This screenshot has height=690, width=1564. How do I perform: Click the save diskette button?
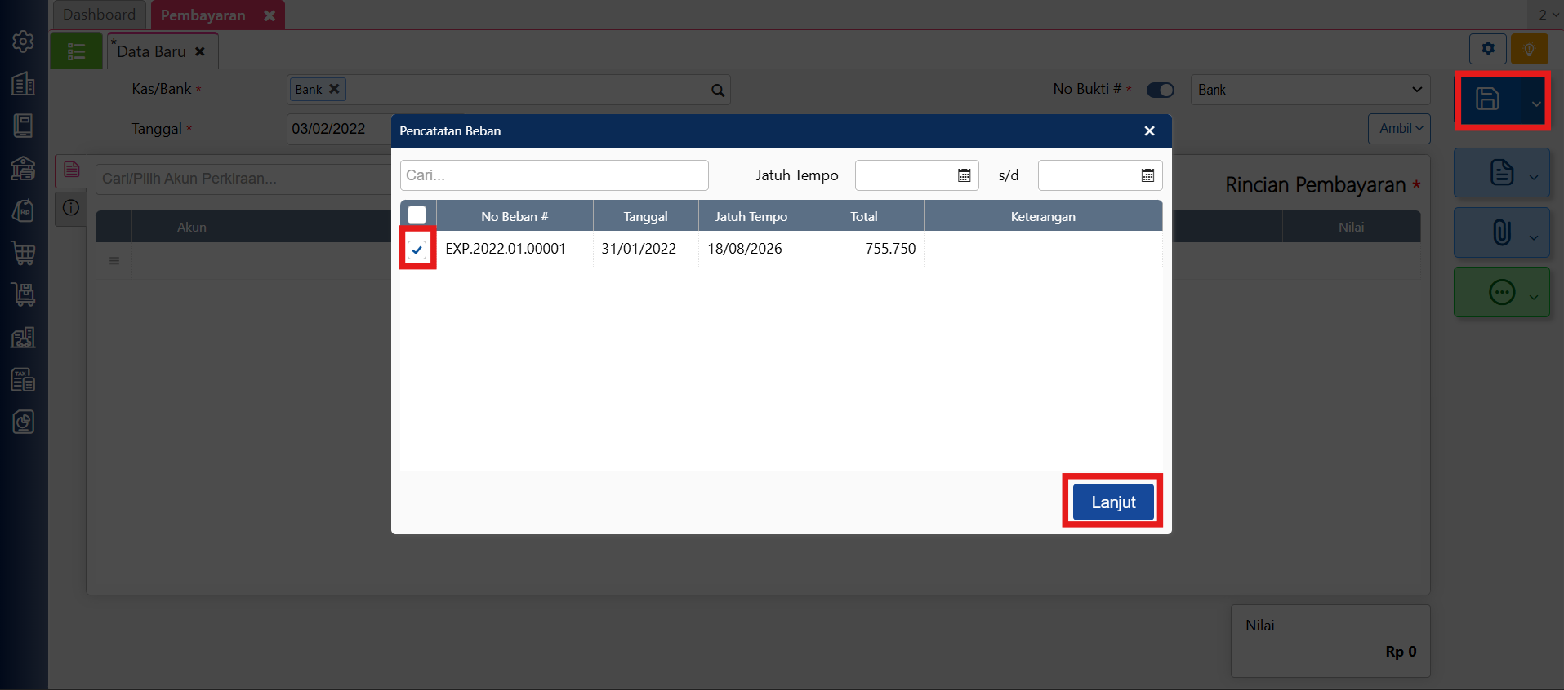pos(1488,100)
